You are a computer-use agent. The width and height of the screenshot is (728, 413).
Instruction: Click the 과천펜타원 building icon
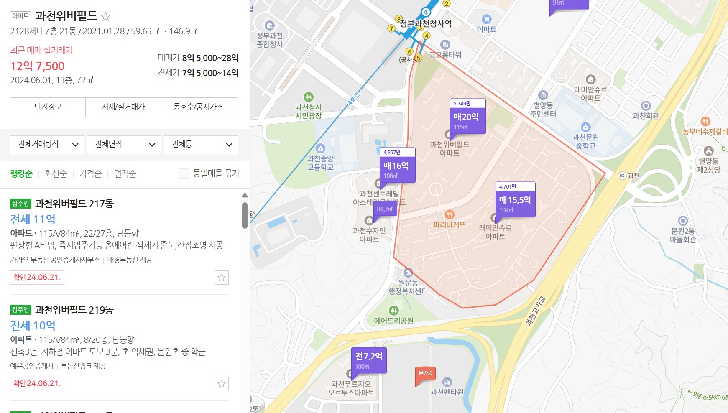[447, 382]
